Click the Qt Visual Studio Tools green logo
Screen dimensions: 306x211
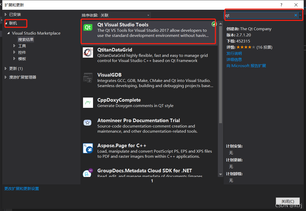[88, 27]
